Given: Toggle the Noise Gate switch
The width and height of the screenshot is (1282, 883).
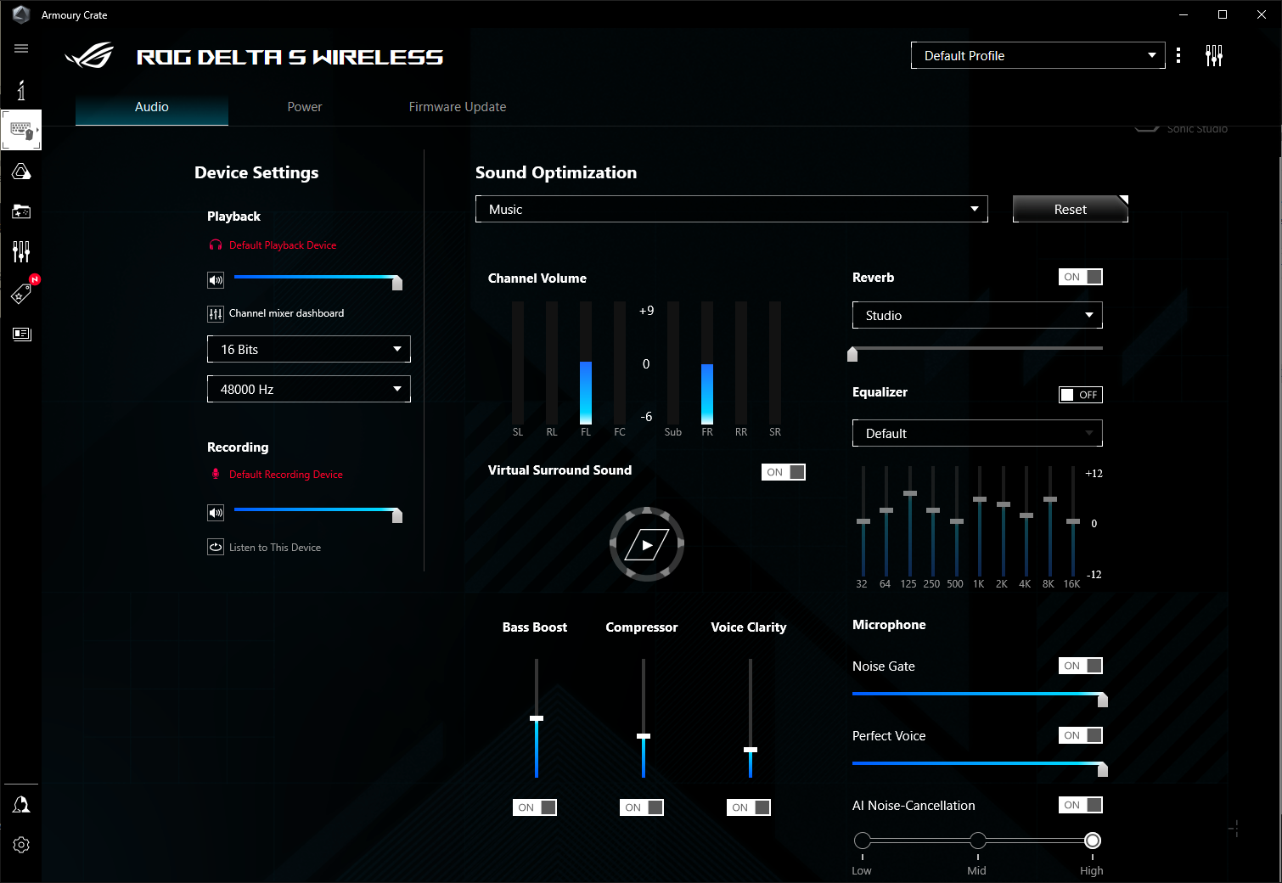Looking at the screenshot, I should click(x=1081, y=666).
